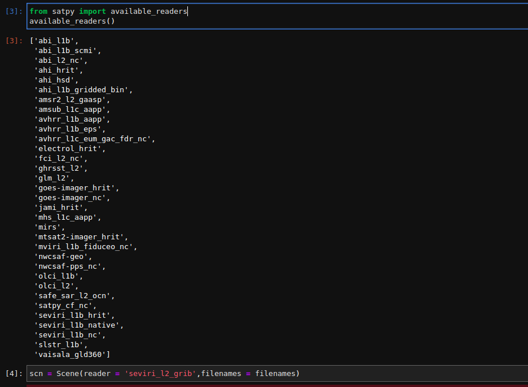Select the 'electrol_hrit' reader entry
The height and width of the screenshot is (387, 528).
pyautogui.click(x=63, y=148)
